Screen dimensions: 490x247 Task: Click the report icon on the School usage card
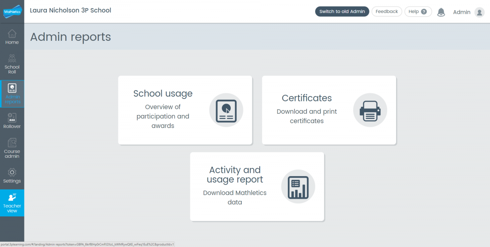tap(226, 110)
